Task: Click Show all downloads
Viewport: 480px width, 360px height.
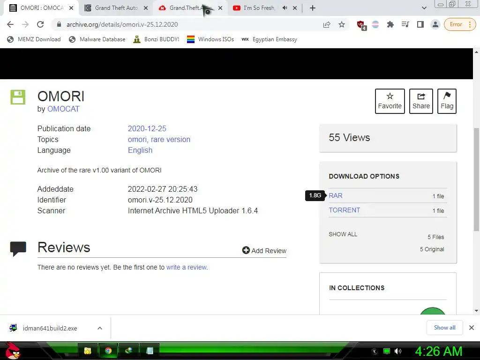Action: (444, 328)
